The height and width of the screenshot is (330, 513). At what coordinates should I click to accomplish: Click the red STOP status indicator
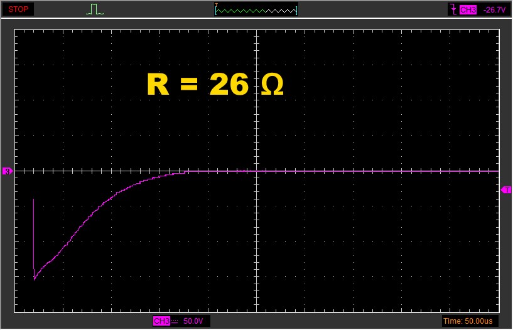[18, 9]
